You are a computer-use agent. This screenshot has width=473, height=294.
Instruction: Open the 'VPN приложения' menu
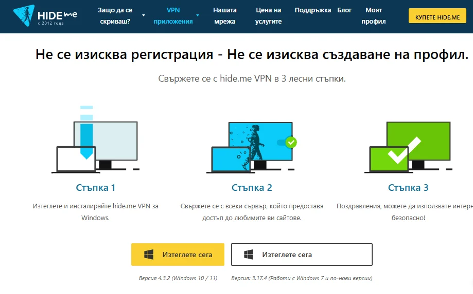click(x=173, y=15)
